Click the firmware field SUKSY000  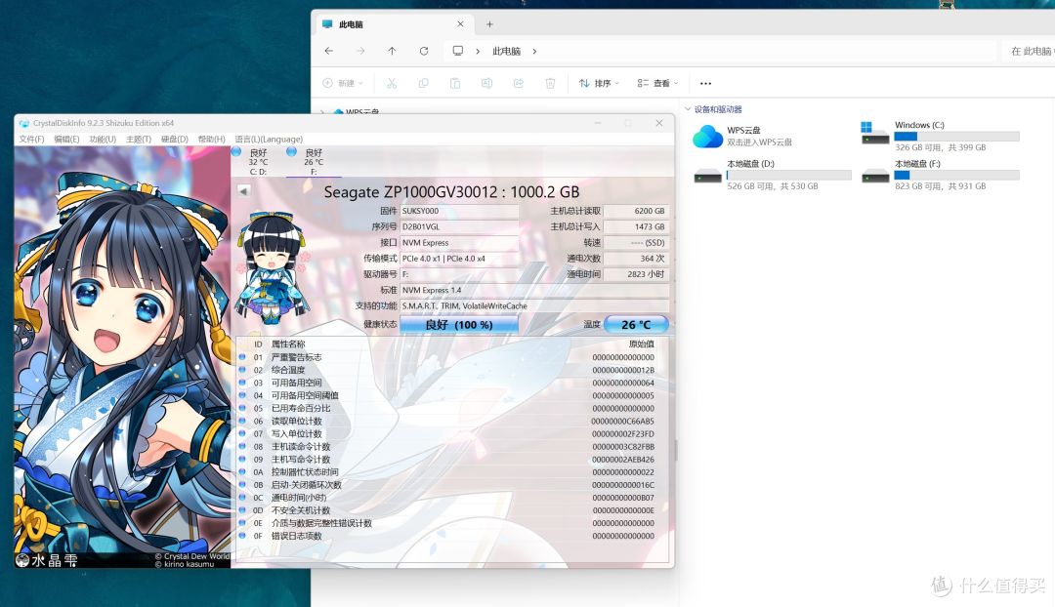(459, 211)
